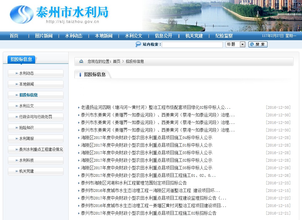Click the home icon in breadcrumb

click(81, 61)
